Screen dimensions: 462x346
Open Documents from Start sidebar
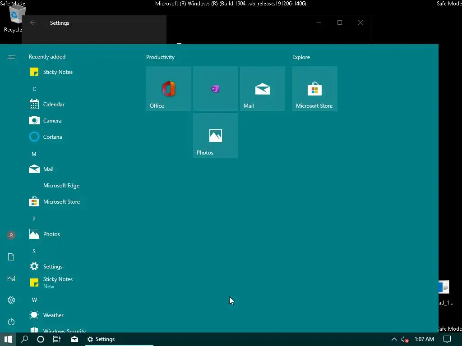coord(11,257)
